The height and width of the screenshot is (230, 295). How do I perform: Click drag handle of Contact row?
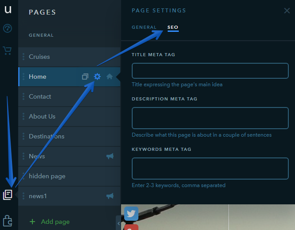[x=24, y=96]
